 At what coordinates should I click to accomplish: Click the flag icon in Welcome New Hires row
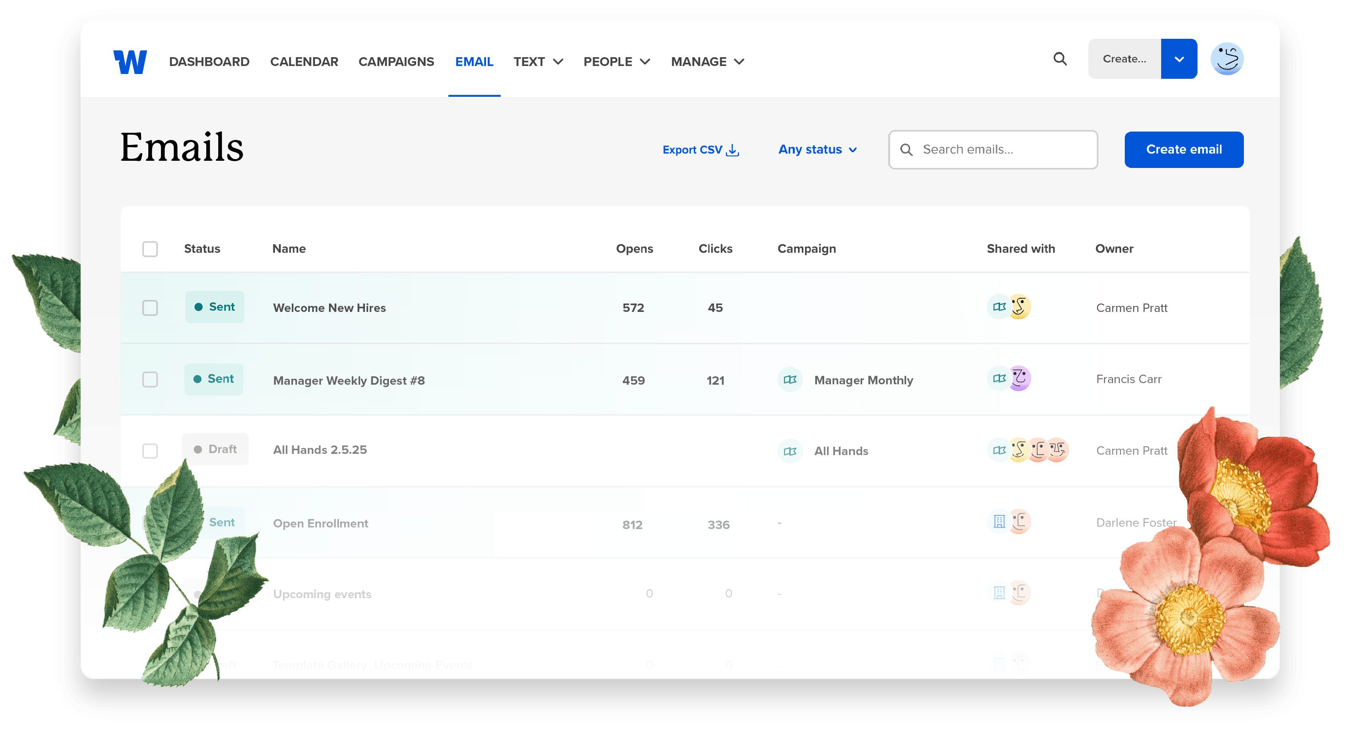(999, 307)
